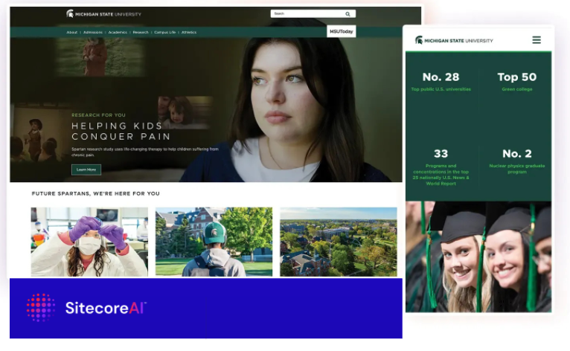
Task: Click the Helping Kids Conquer Pain headline
Action: click(x=121, y=131)
